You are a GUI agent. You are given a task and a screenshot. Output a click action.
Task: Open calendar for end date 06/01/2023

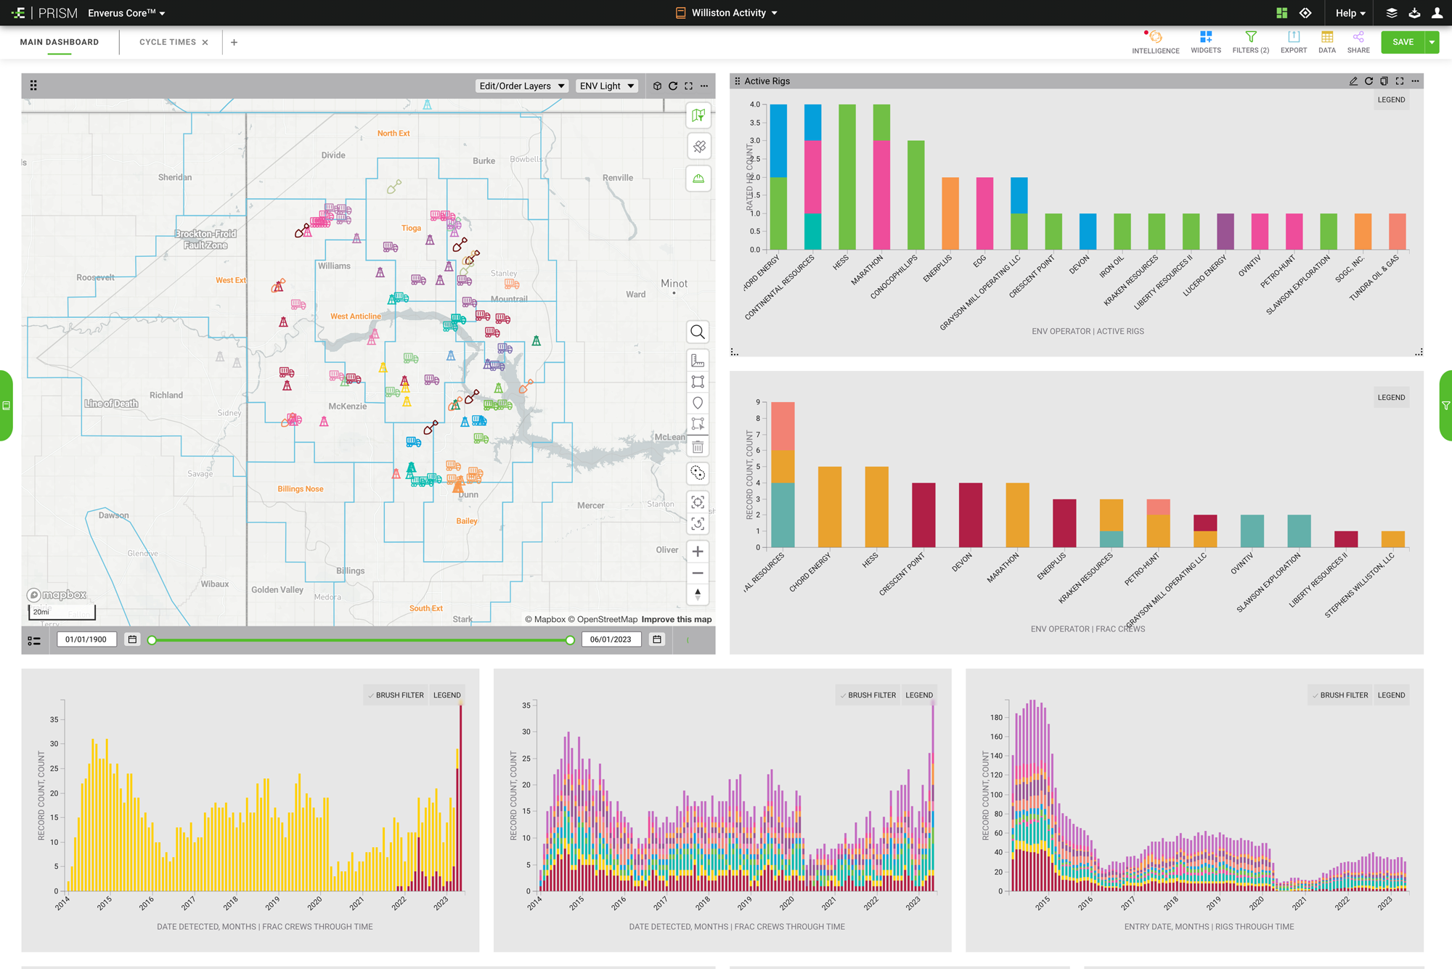click(657, 639)
